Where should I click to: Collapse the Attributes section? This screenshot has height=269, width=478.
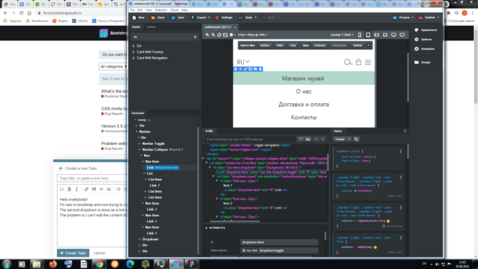pyautogui.click(x=206, y=228)
